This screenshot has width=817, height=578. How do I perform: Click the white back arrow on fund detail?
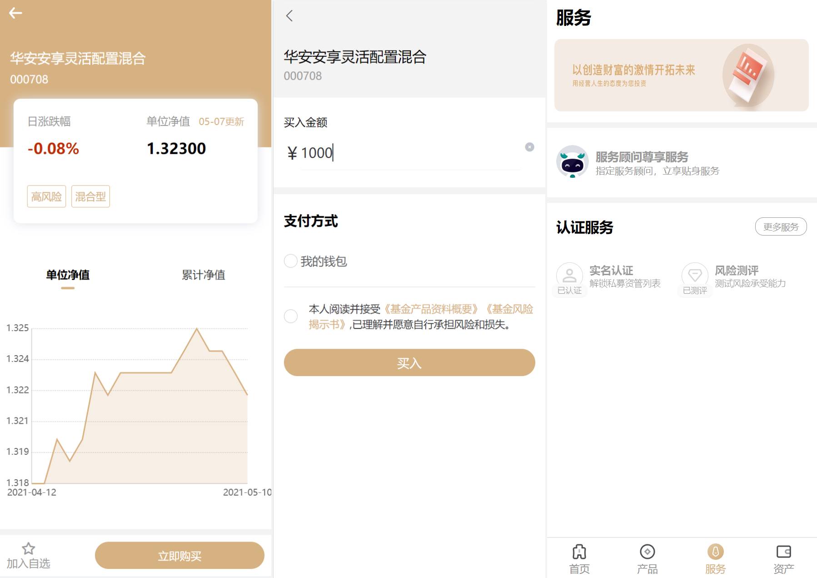pyautogui.click(x=15, y=13)
